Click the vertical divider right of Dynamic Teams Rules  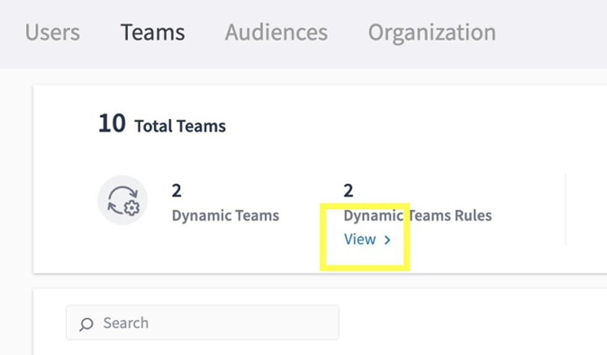point(566,209)
